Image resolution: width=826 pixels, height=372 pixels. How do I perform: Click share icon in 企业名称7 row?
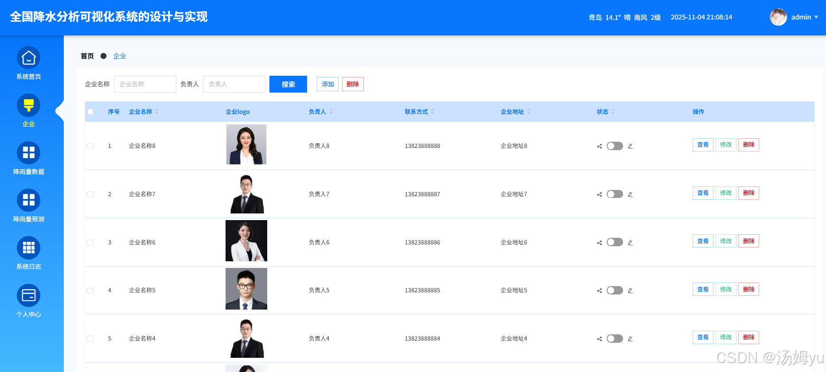pyautogui.click(x=600, y=194)
